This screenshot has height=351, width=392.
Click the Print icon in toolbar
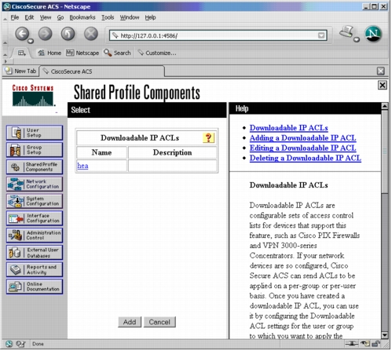(347, 32)
